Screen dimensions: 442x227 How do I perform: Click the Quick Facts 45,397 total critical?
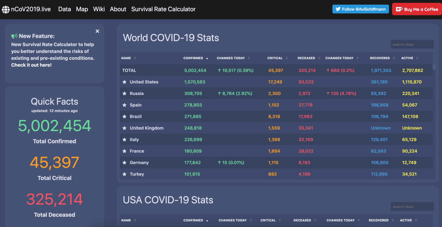click(54, 163)
